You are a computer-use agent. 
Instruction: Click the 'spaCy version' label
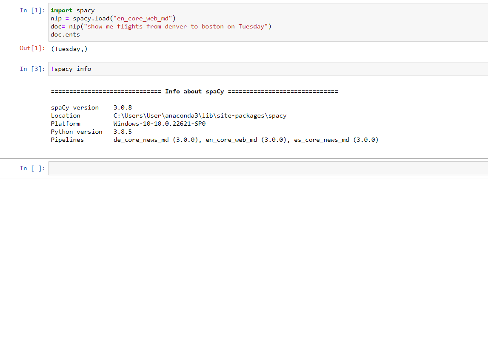click(75, 108)
